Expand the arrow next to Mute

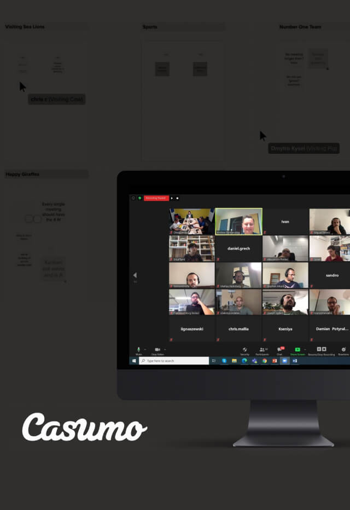(145, 349)
